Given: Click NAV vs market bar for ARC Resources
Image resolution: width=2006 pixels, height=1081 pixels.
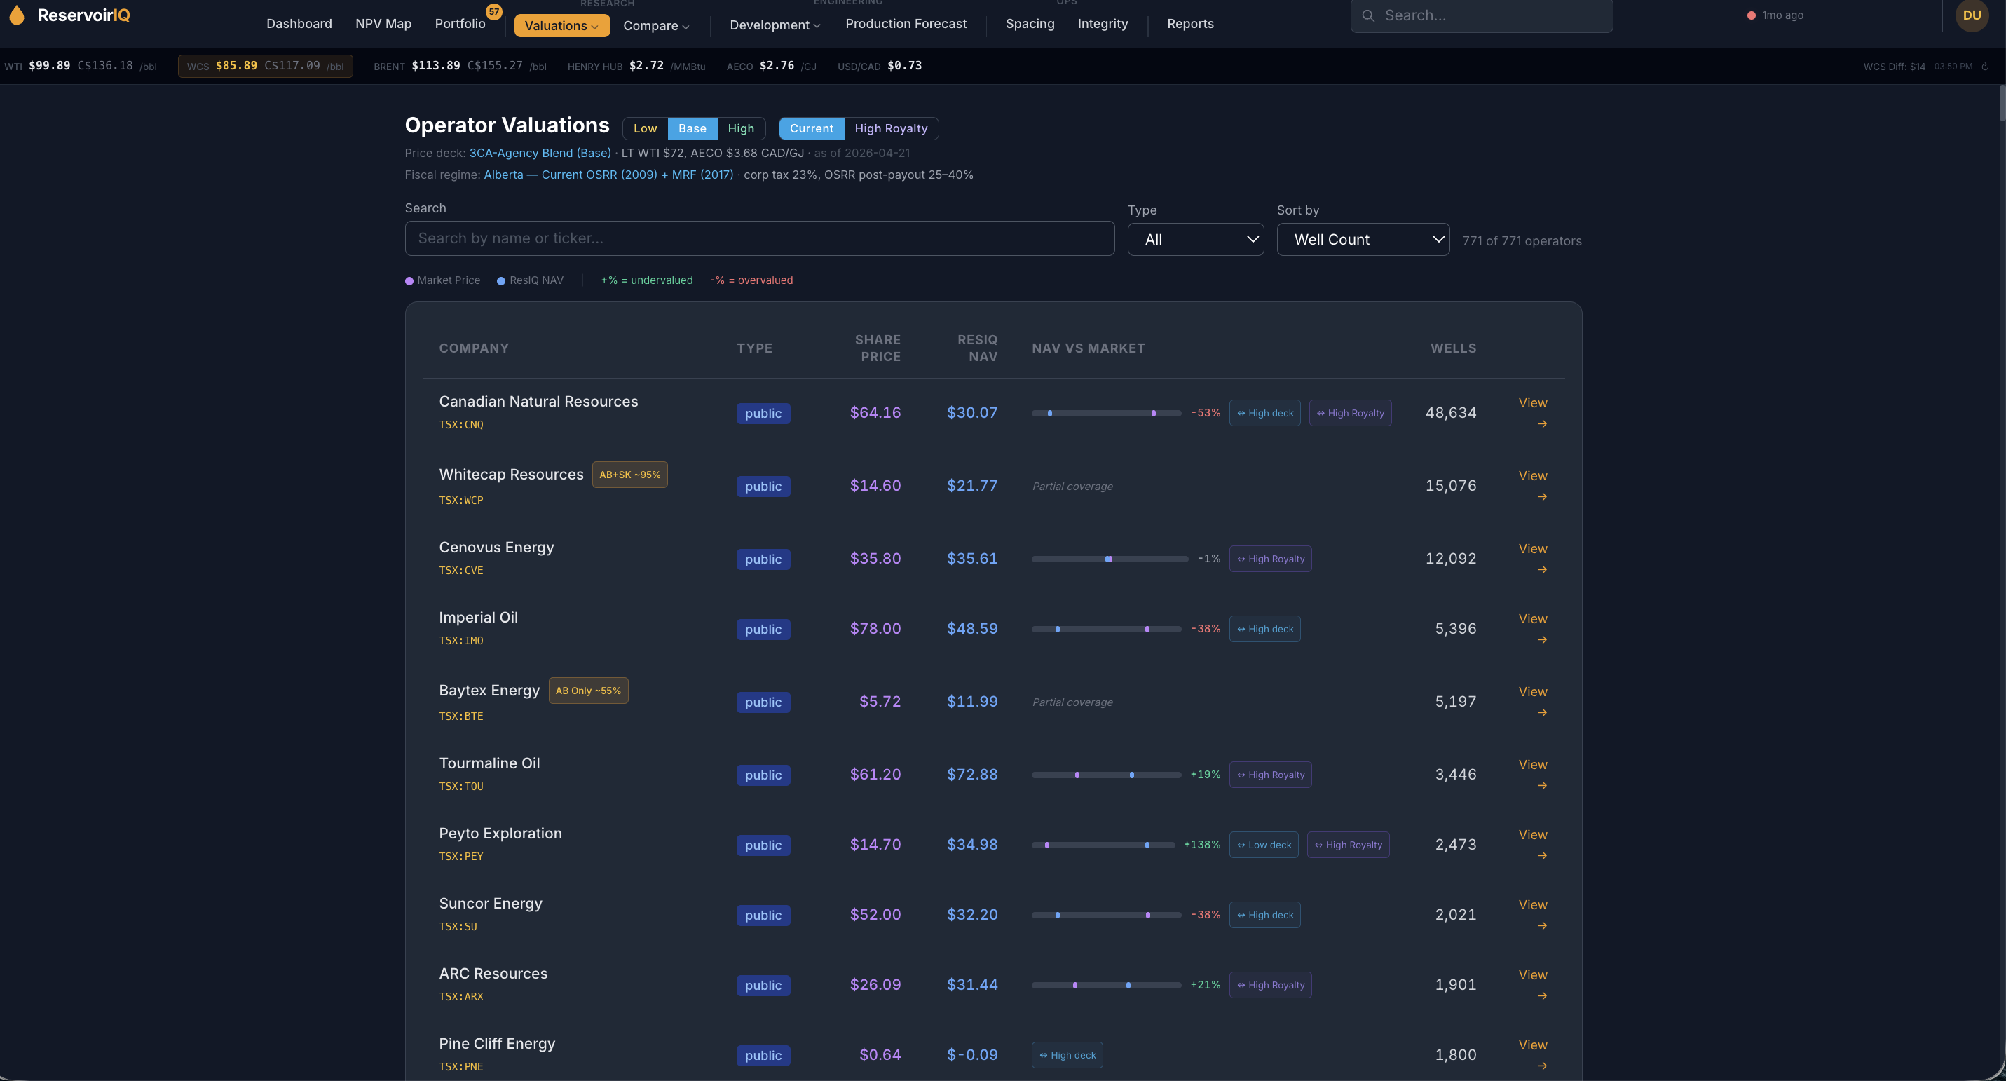Looking at the screenshot, I should tap(1106, 985).
